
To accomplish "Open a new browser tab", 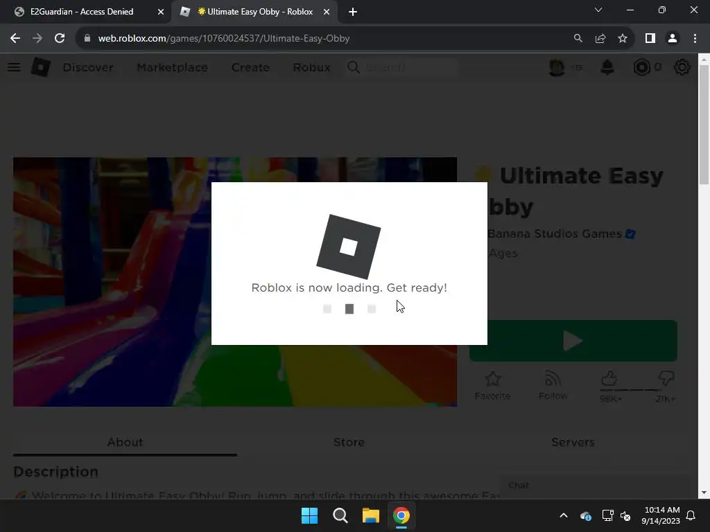I will [x=353, y=12].
